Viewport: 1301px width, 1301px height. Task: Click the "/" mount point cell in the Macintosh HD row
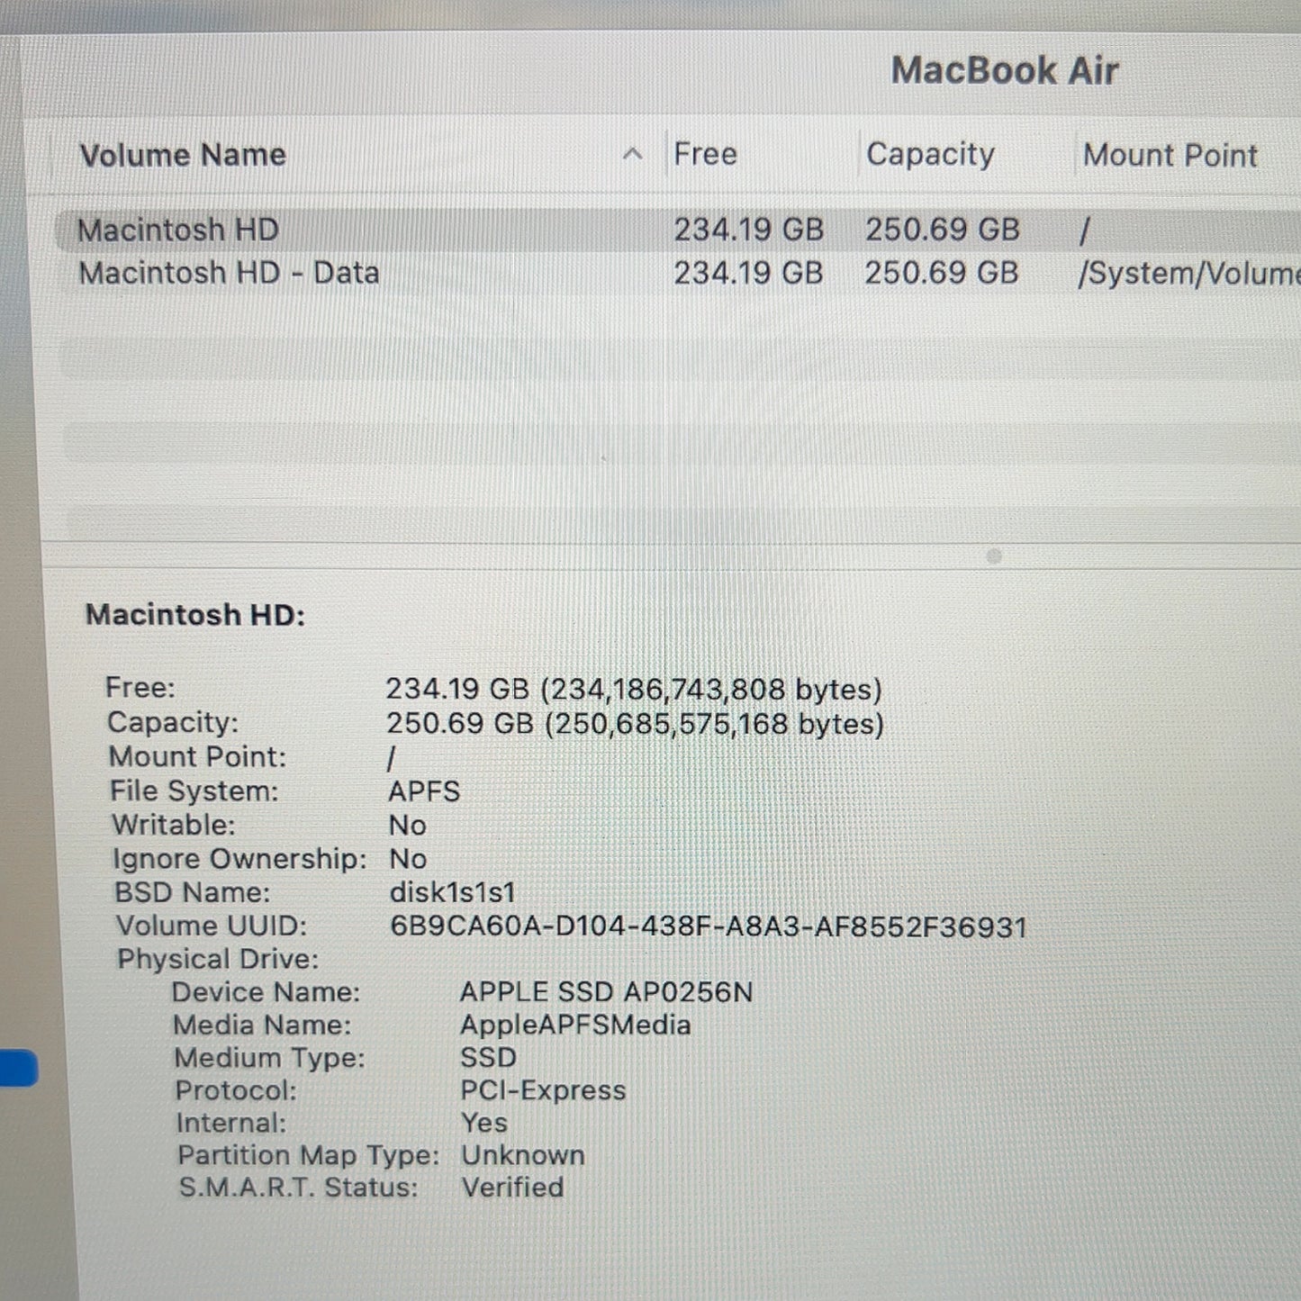point(1085,231)
